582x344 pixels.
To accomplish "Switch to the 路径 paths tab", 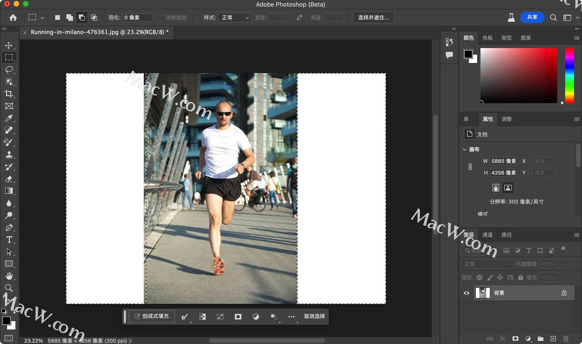I will coord(506,235).
